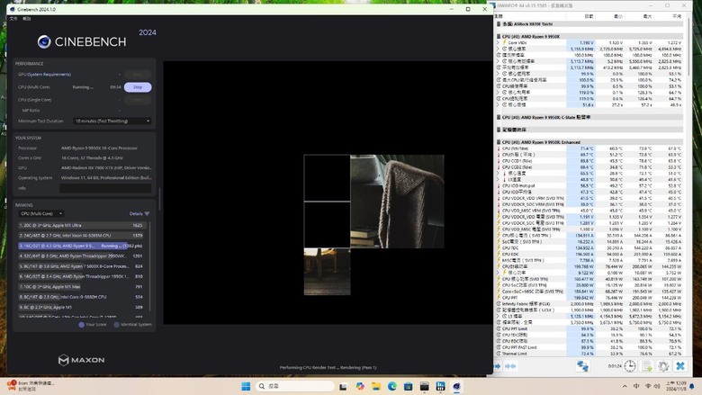This screenshot has width=702, height=395.
Task: Open network and volume quick settings
Action: (x=652, y=387)
